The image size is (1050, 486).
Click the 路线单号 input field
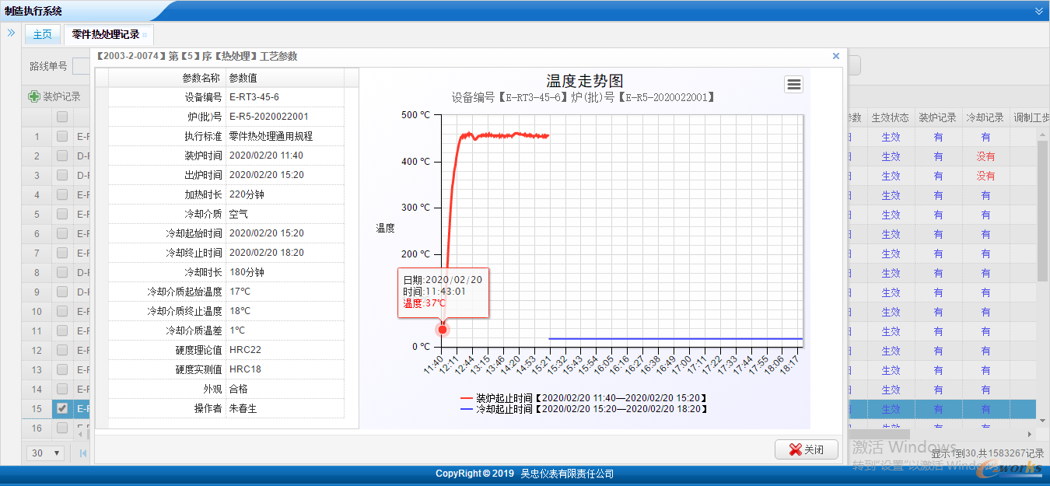(x=81, y=66)
